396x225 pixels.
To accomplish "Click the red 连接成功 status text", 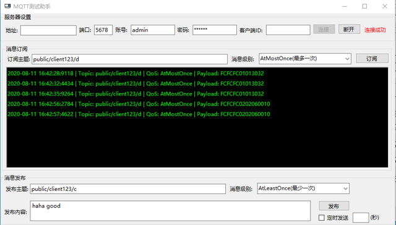I will 375,30.
